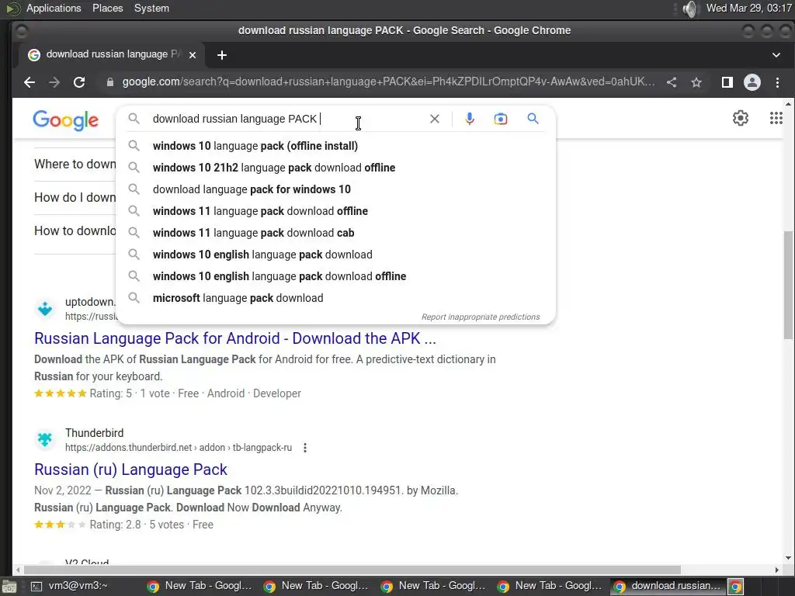This screenshot has height=596, width=795.
Task: Search by image camera icon
Action: point(501,119)
